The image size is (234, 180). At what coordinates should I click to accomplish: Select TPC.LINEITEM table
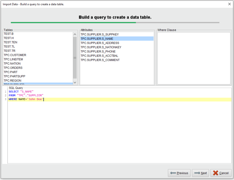(38, 59)
